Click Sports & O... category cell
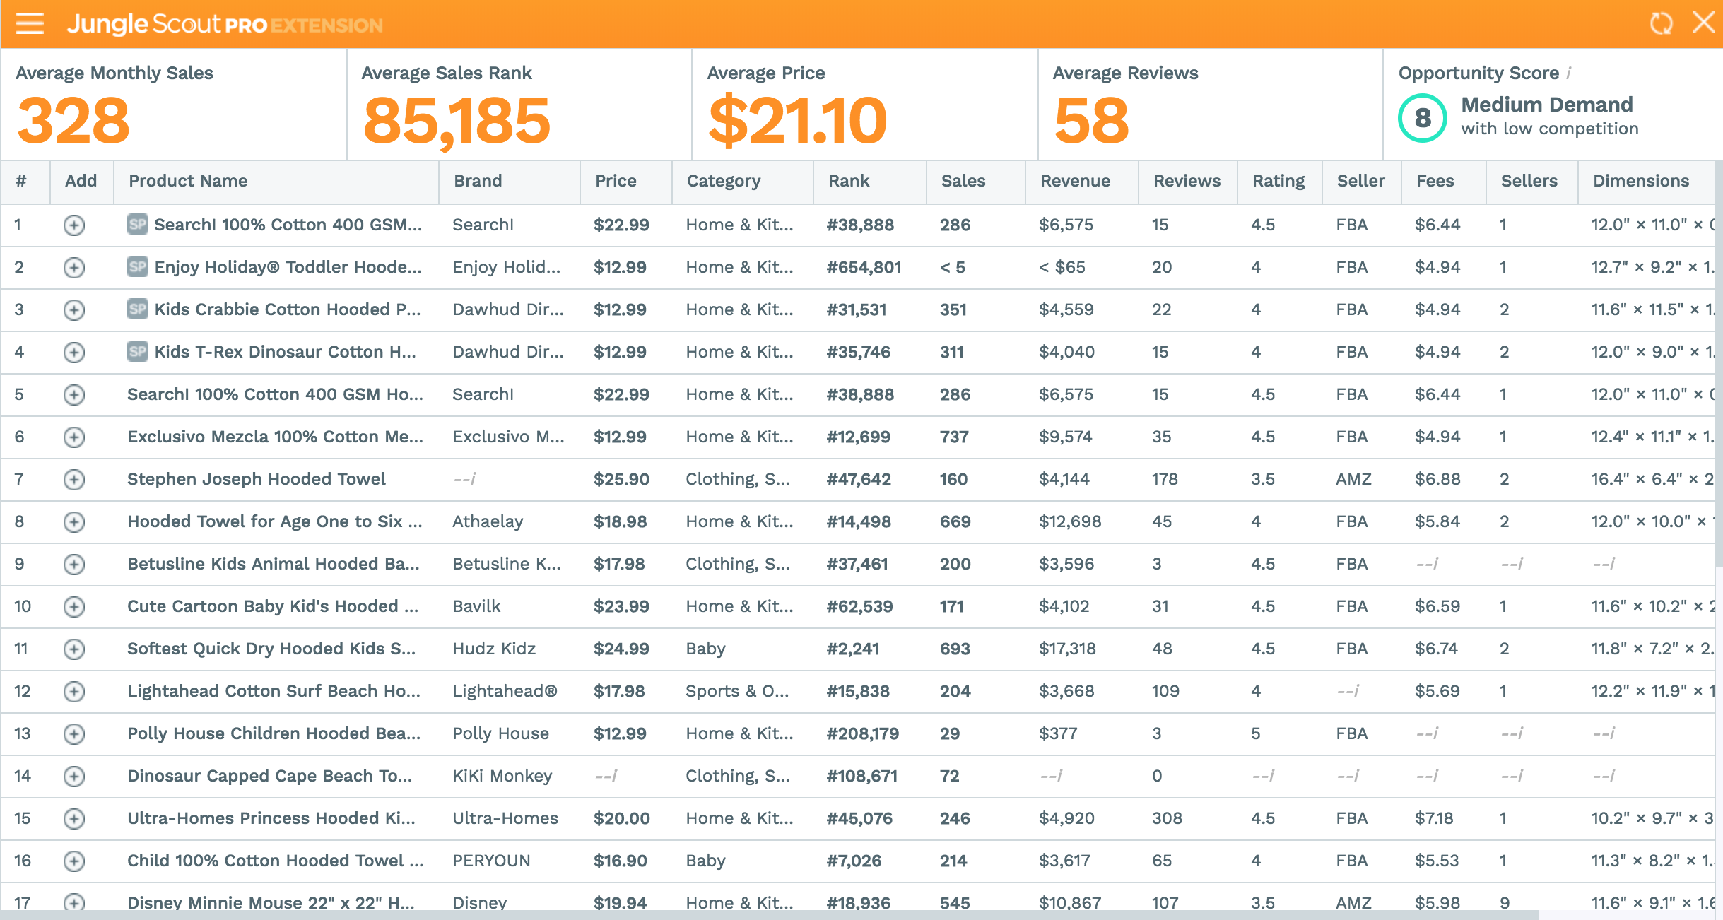Viewport: 1723px width, 920px height. pos(737,691)
